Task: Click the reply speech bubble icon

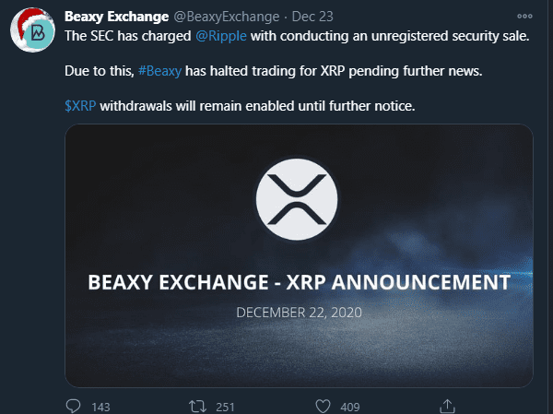Action: pos(75,406)
